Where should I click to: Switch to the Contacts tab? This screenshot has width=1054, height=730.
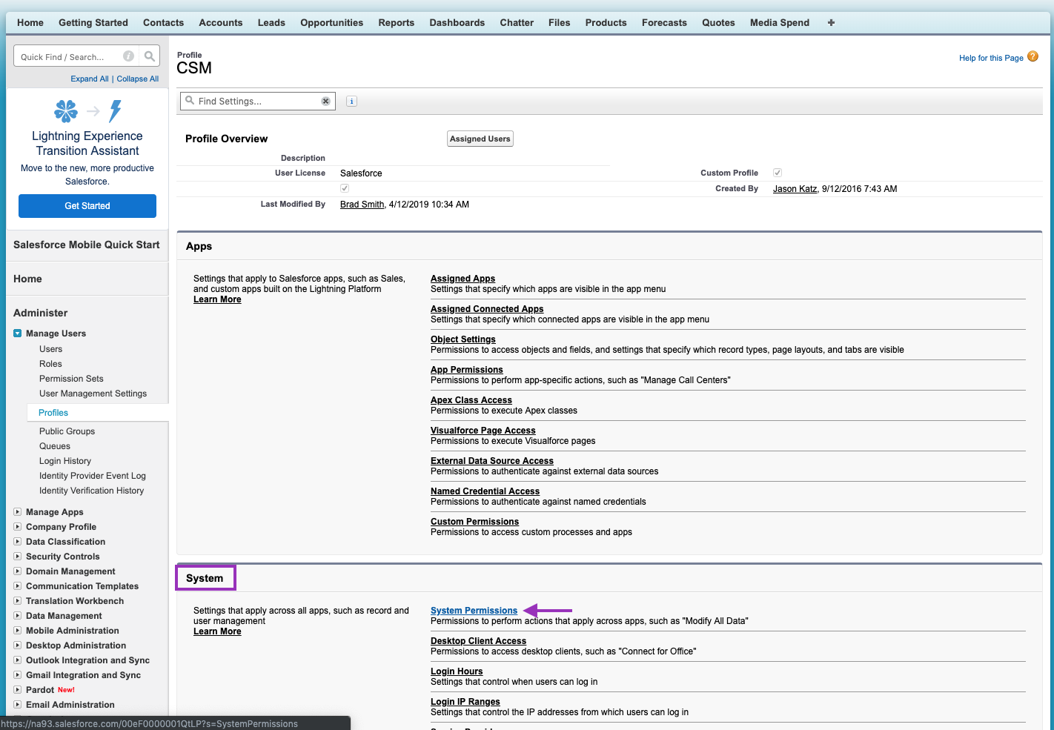click(x=164, y=23)
